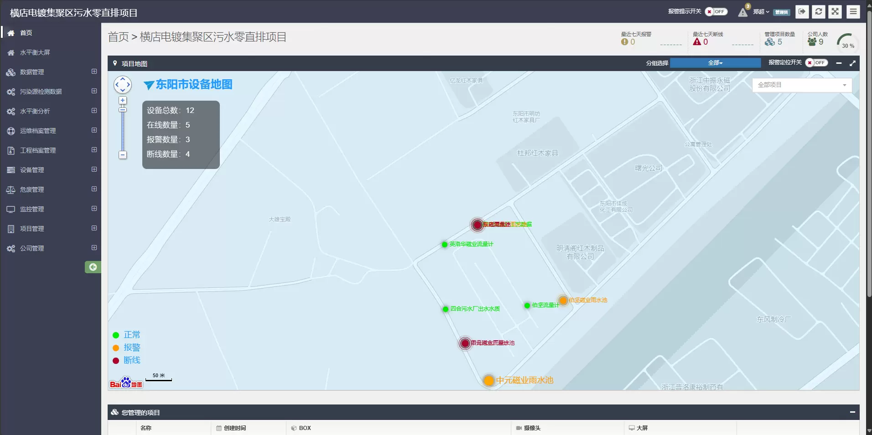The width and height of the screenshot is (872, 435).
Task: Enable the 报警定位开关 switch
Action: 816,62
